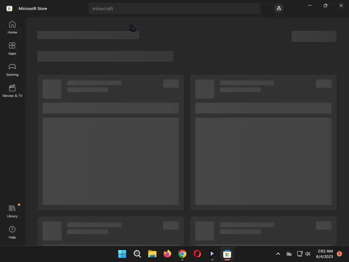Open the Windows Start menu
This screenshot has height=262, width=349.
click(x=122, y=254)
